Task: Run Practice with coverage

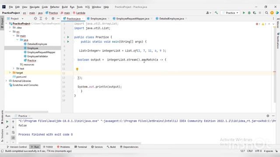Action: click(x=255, y=13)
